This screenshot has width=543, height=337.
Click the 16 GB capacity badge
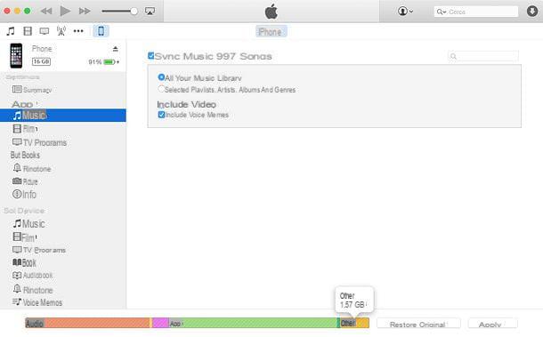pos(41,61)
